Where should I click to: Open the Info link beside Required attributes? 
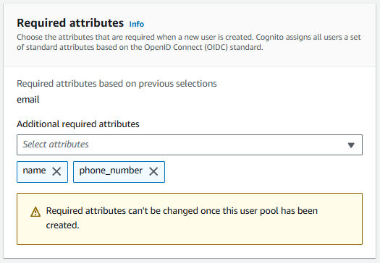(137, 24)
